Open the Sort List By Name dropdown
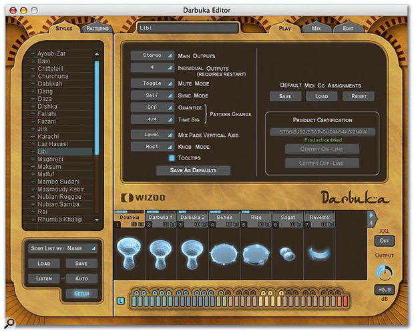414x333 pixels. coord(63,248)
